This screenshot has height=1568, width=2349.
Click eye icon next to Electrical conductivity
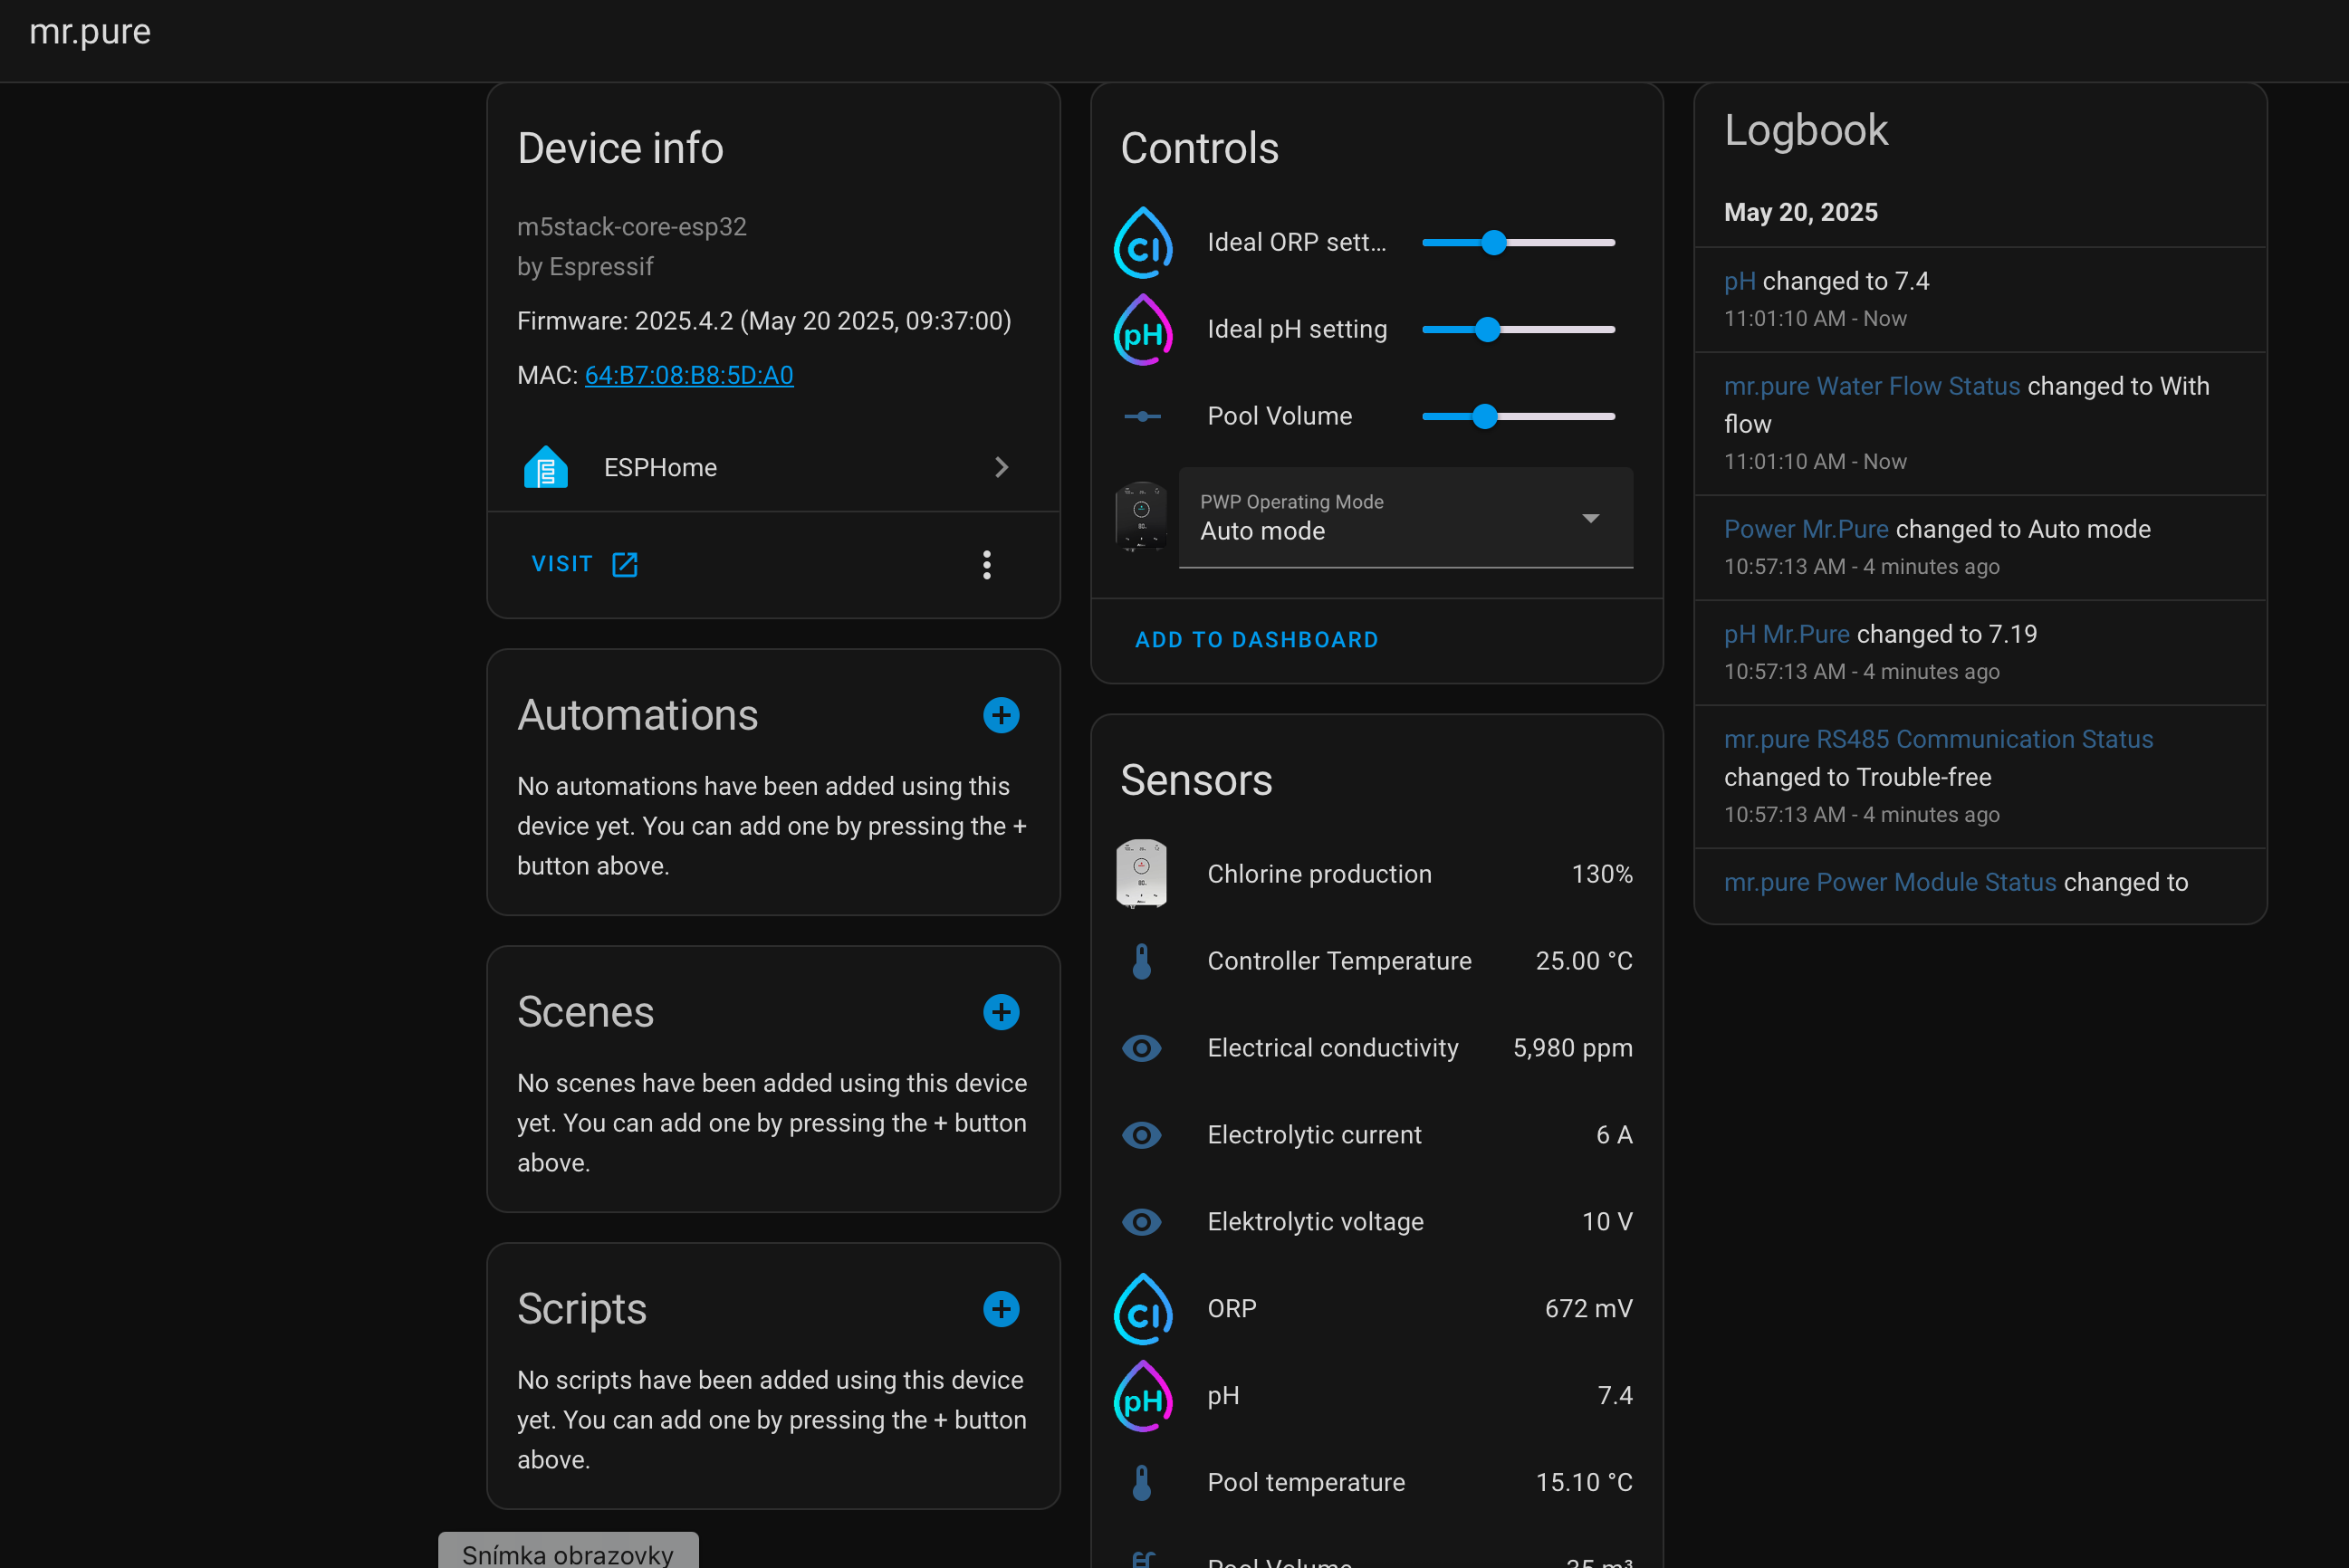coord(1141,1048)
